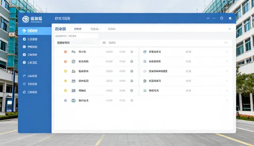Screen dimensions: 254x146
Task: Click the trailing action icon of the left list's third row
Action: click(132, 71)
